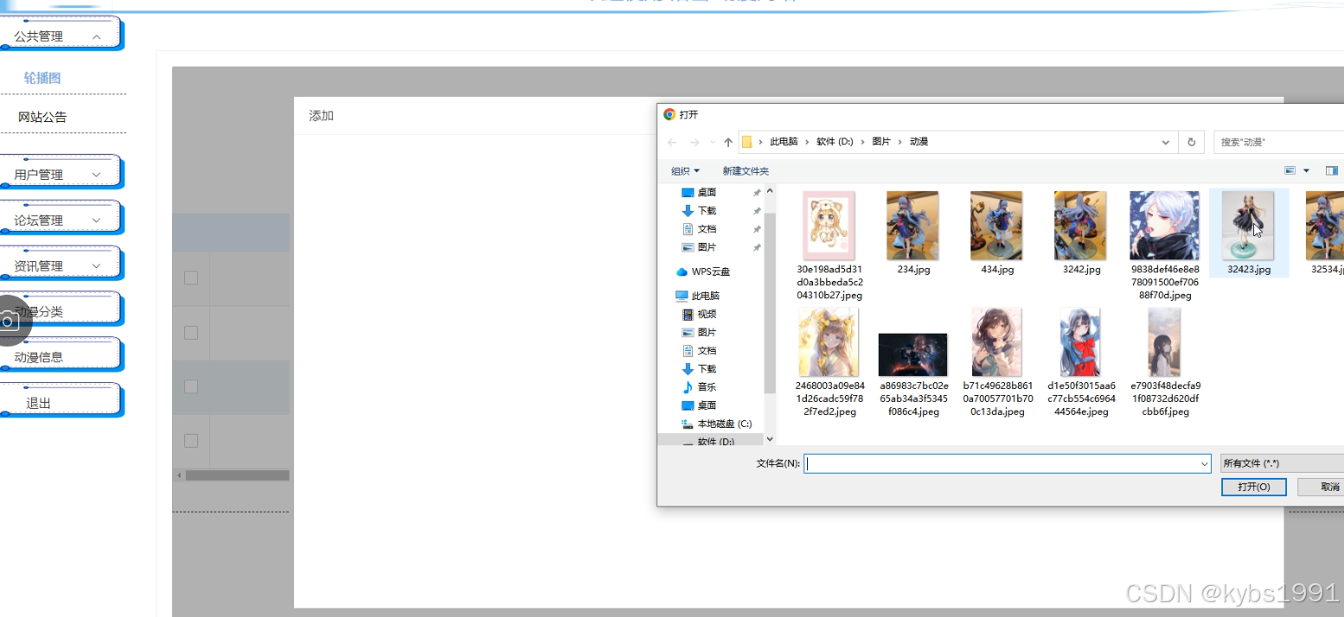Tick the first row checkbox in table
Viewport: 1344px width, 617px height.
coord(191,277)
